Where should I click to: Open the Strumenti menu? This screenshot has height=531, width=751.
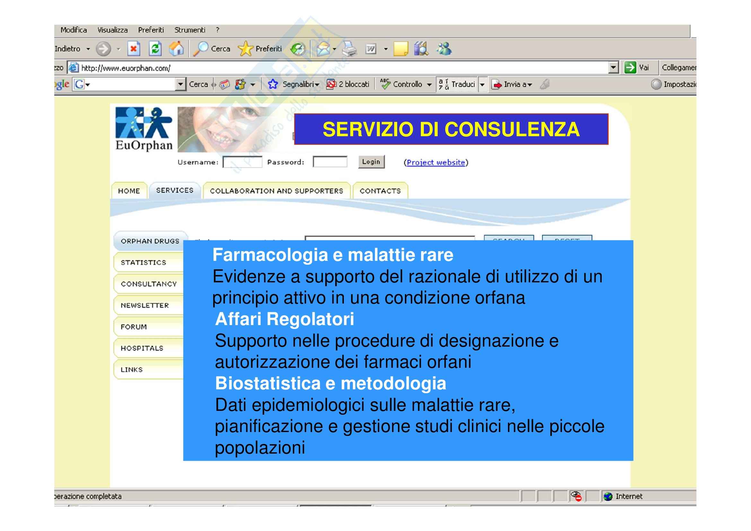190,30
